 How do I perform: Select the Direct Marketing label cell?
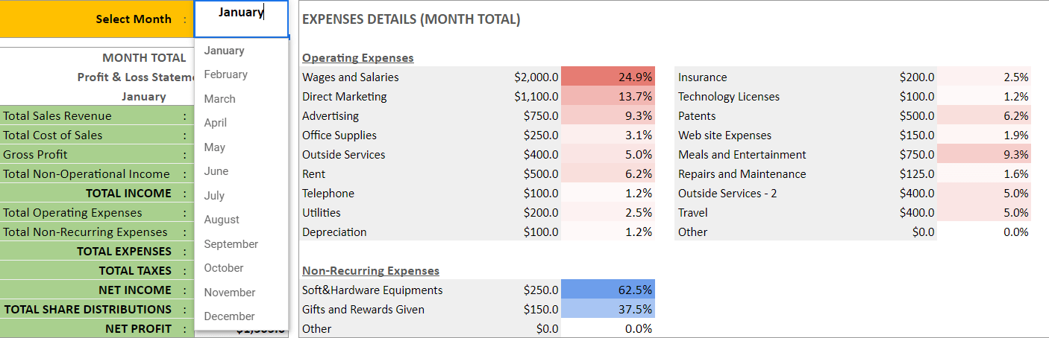[345, 97]
